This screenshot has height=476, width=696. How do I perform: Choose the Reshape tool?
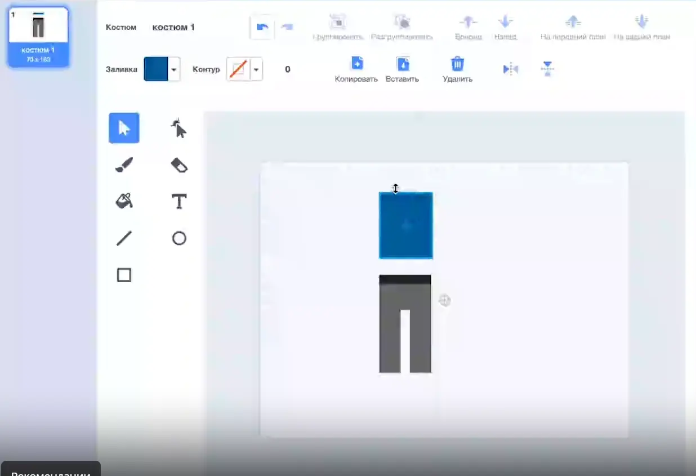[x=179, y=128]
